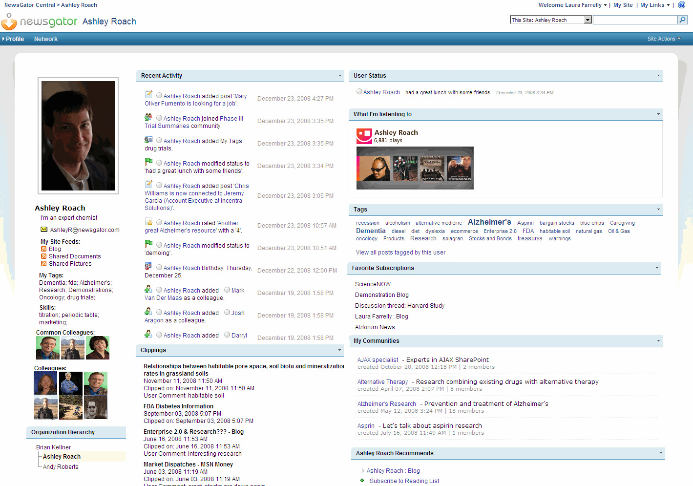Click inside the site search text field
The height and width of the screenshot is (486, 693).
click(635, 20)
